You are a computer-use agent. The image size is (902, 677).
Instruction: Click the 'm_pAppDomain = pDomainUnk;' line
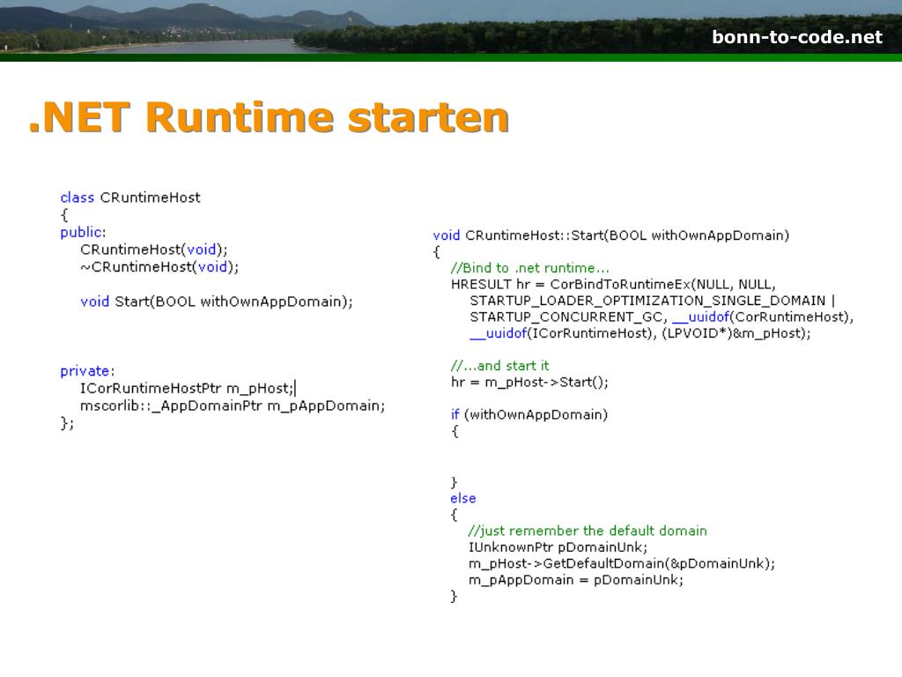[x=576, y=580]
